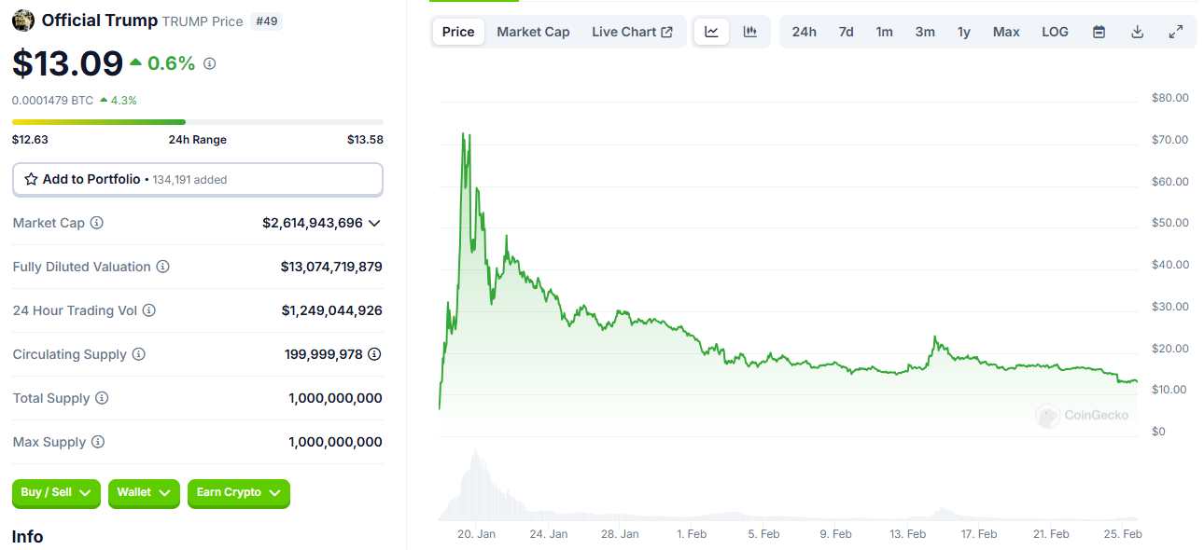The image size is (1204, 550).
Task: Select the 24h time range
Action: pyautogui.click(x=804, y=32)
